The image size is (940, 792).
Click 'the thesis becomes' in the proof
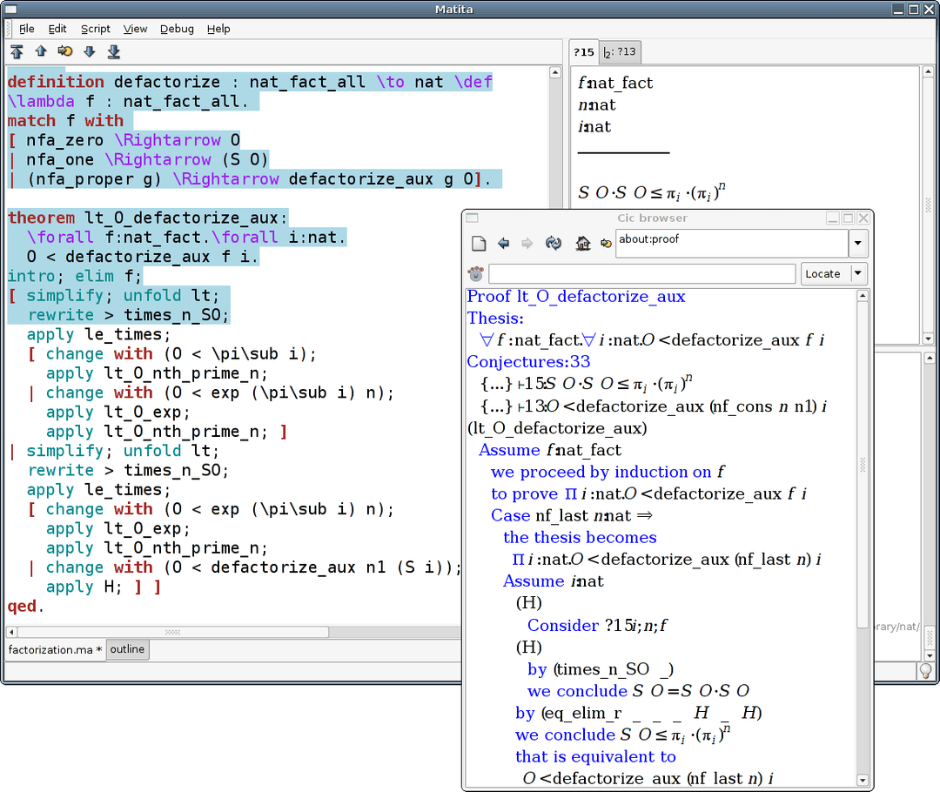580,538
